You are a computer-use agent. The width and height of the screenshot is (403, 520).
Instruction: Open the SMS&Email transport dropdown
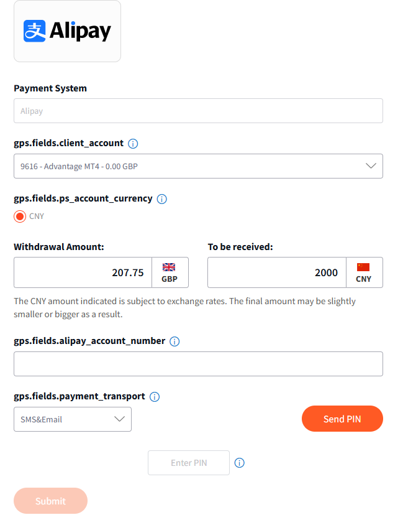(73, 419)
